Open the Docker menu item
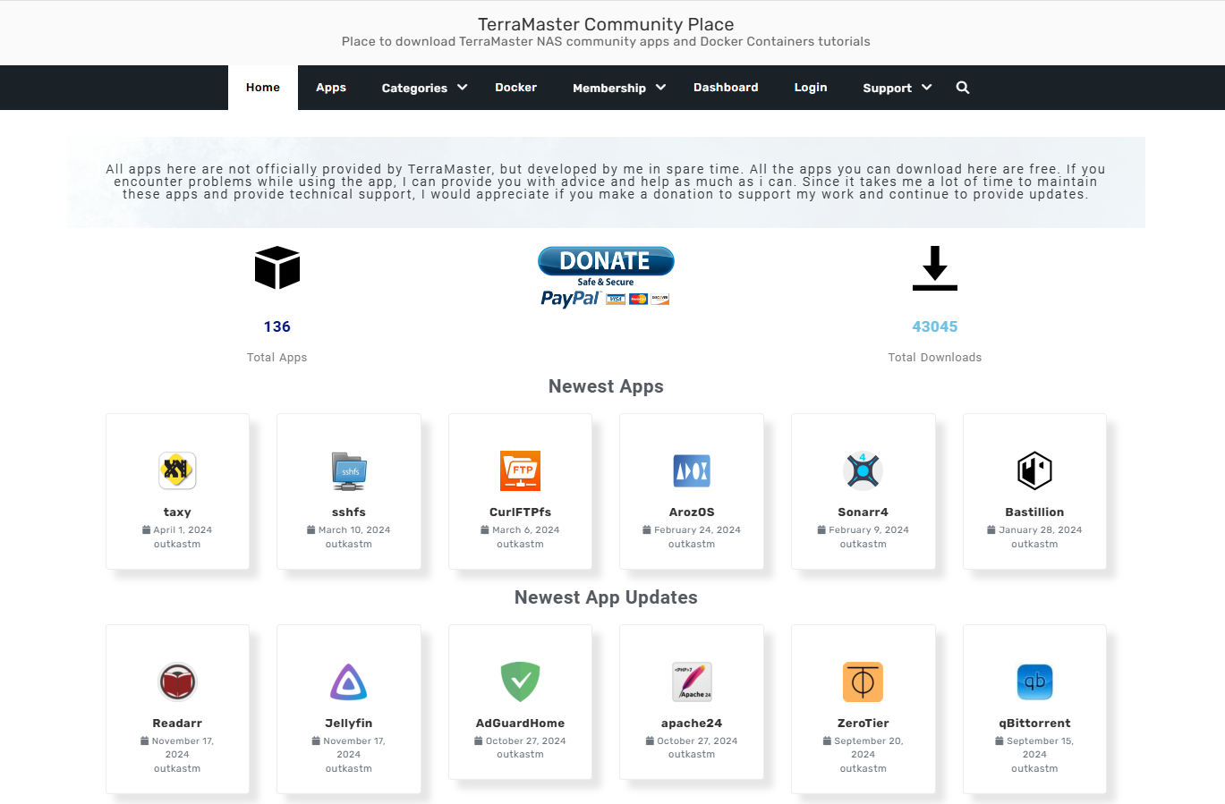Screen dimensions: 1225x804 click(x=516, y=88)
